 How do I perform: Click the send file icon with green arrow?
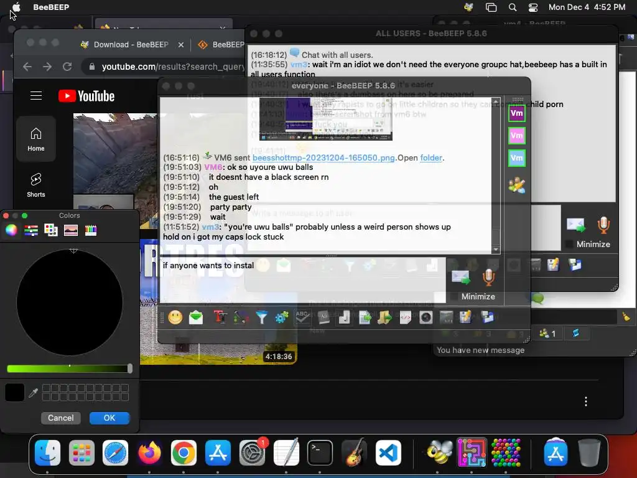(x=365, y=317)
